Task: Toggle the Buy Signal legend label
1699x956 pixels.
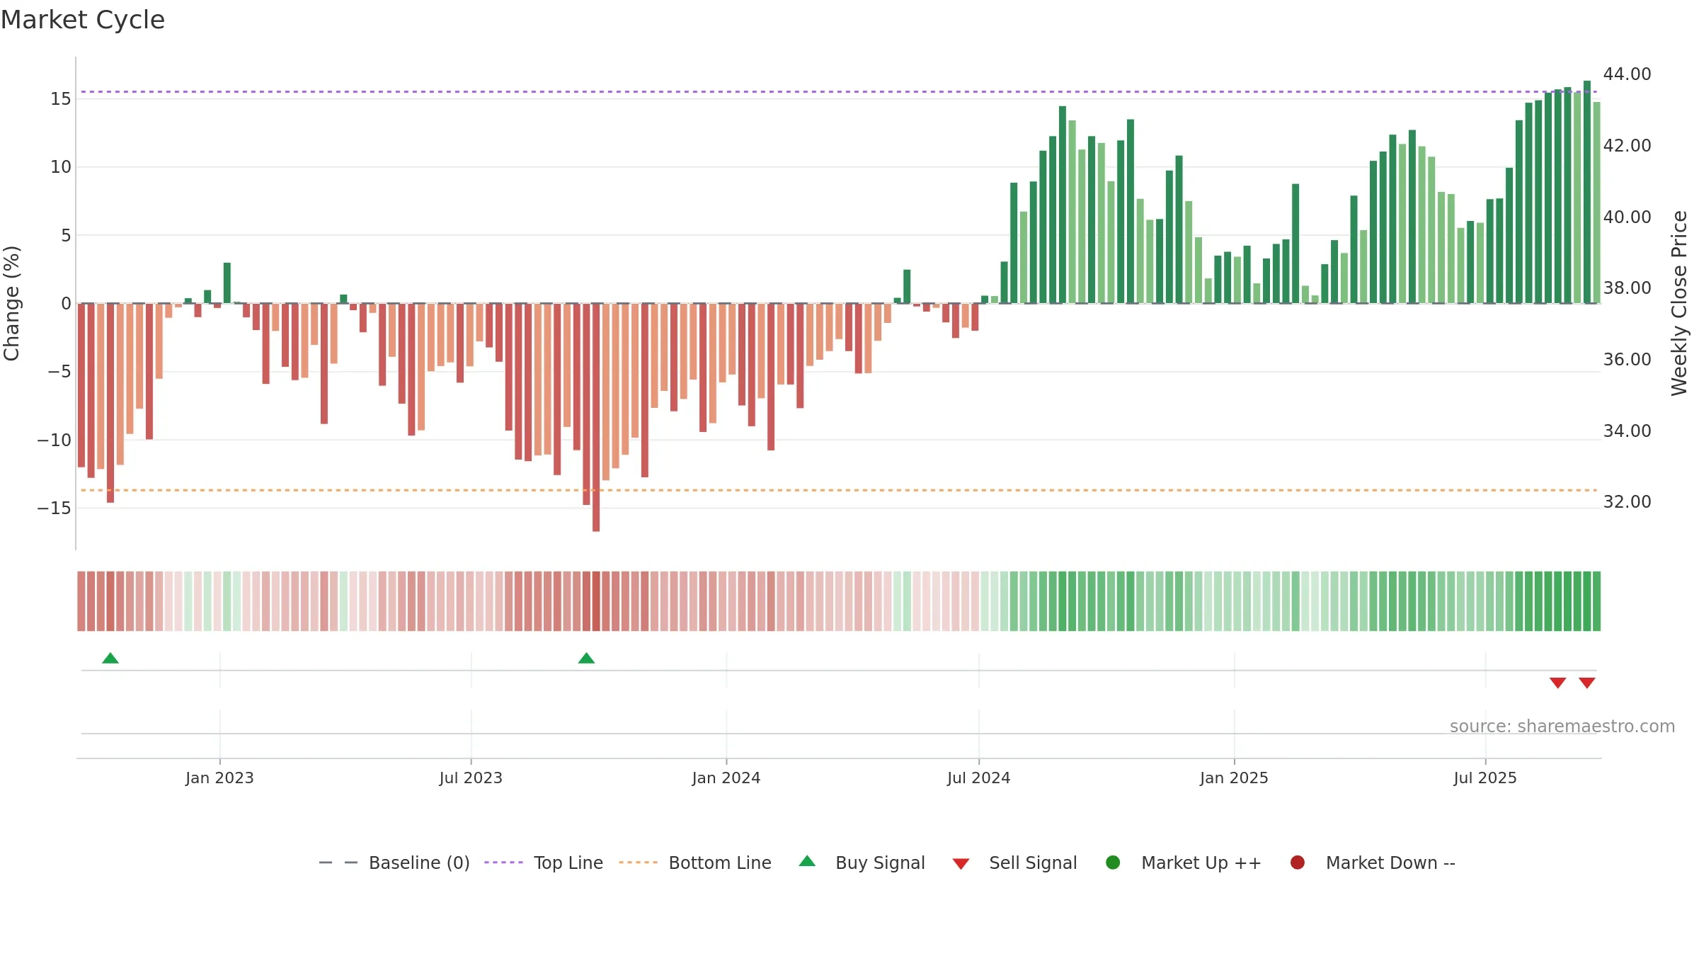Action: (880, 863)
